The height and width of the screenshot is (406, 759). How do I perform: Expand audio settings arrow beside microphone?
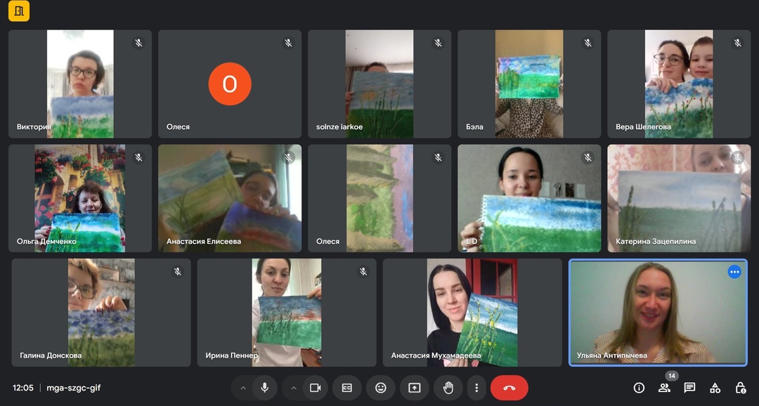[243, 388]
